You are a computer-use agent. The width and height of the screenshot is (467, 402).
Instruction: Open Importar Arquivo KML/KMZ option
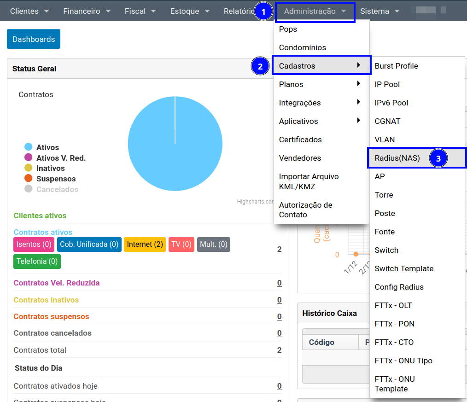click(x=309, y=181)
